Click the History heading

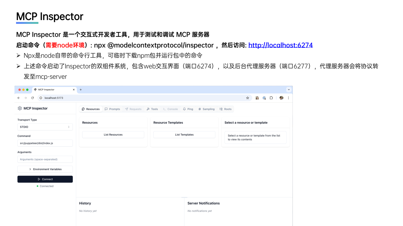click(x=85, y=203)
